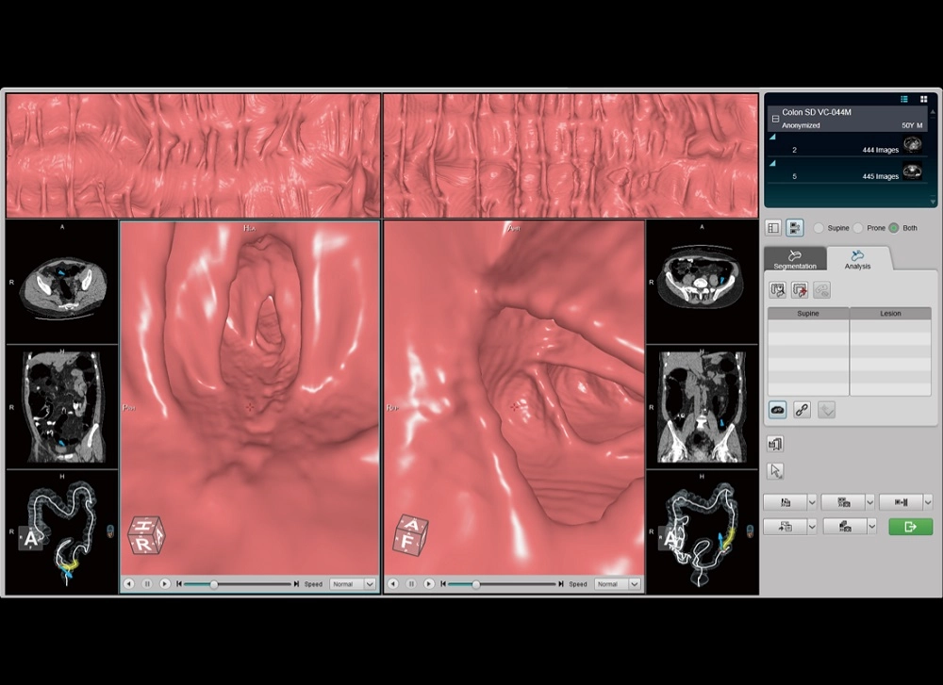This screenshot has width=943, height=685.
Task: Click the chain link icon below the lesion table
Action: pyautogui.click(x=802, y=410)
